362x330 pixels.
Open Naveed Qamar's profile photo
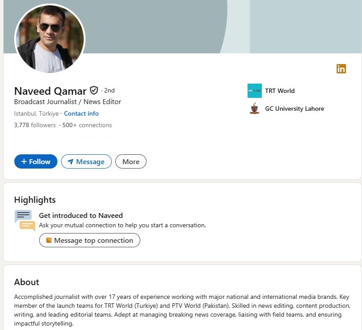50,38
